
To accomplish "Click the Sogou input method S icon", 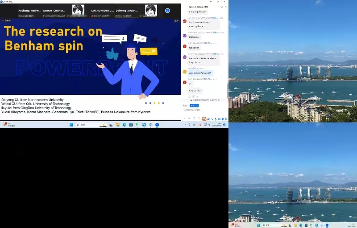I will coord(204,119).
